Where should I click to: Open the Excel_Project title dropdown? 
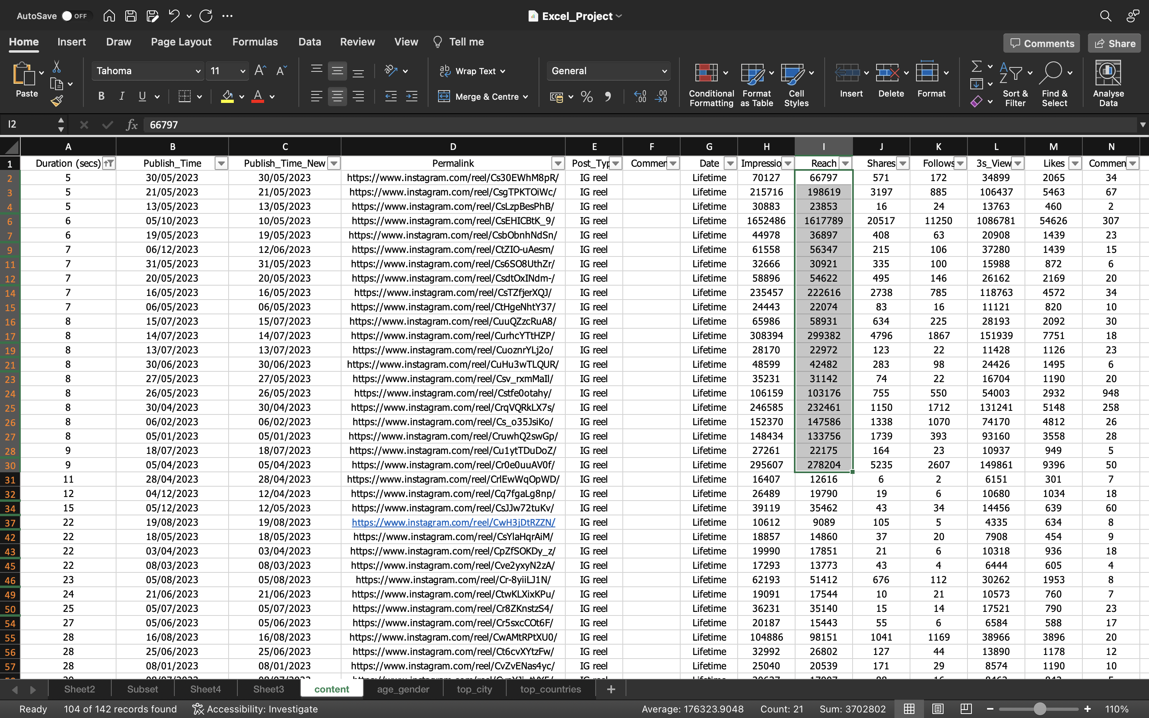coord(619,16)
